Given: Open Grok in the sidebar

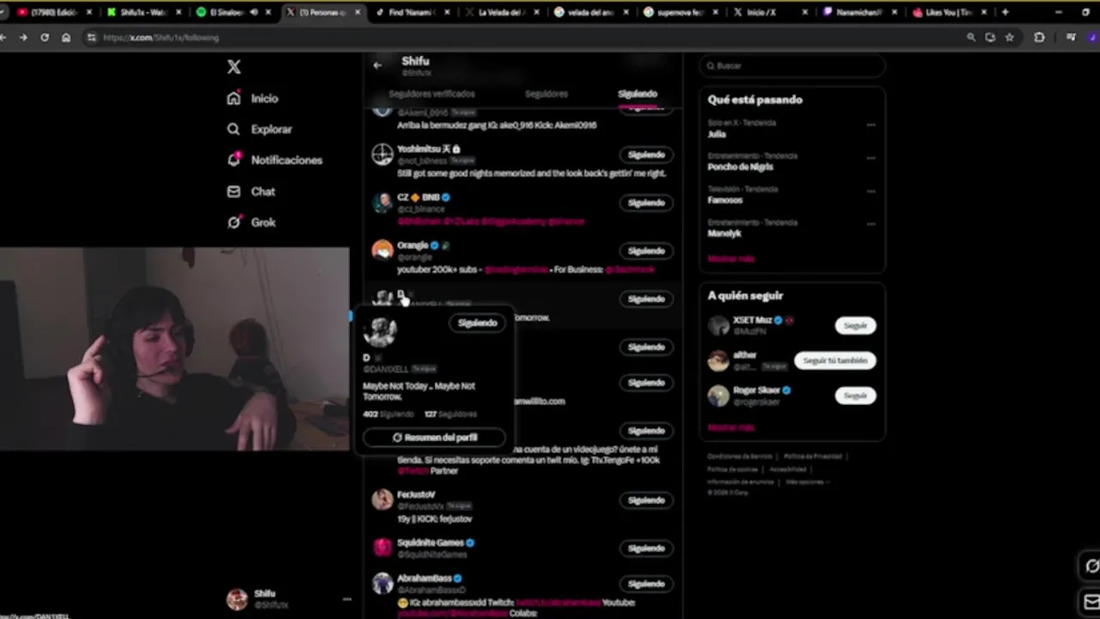Looking at the screenshot, I should 251,222.
